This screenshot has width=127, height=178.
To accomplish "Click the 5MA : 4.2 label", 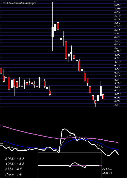I will coord(14,169).
